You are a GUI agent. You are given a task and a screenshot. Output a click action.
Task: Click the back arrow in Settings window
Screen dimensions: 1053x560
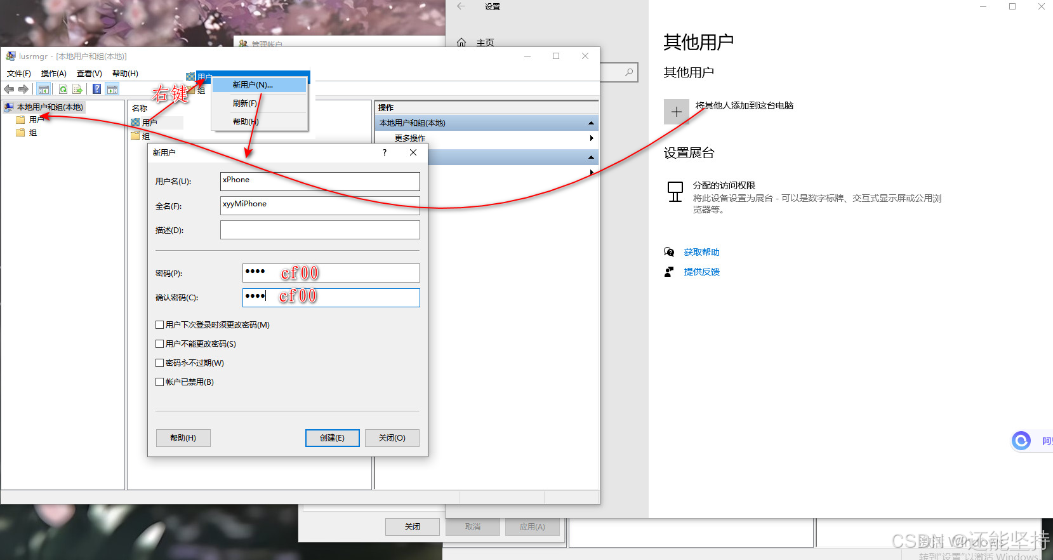[461, 6]
